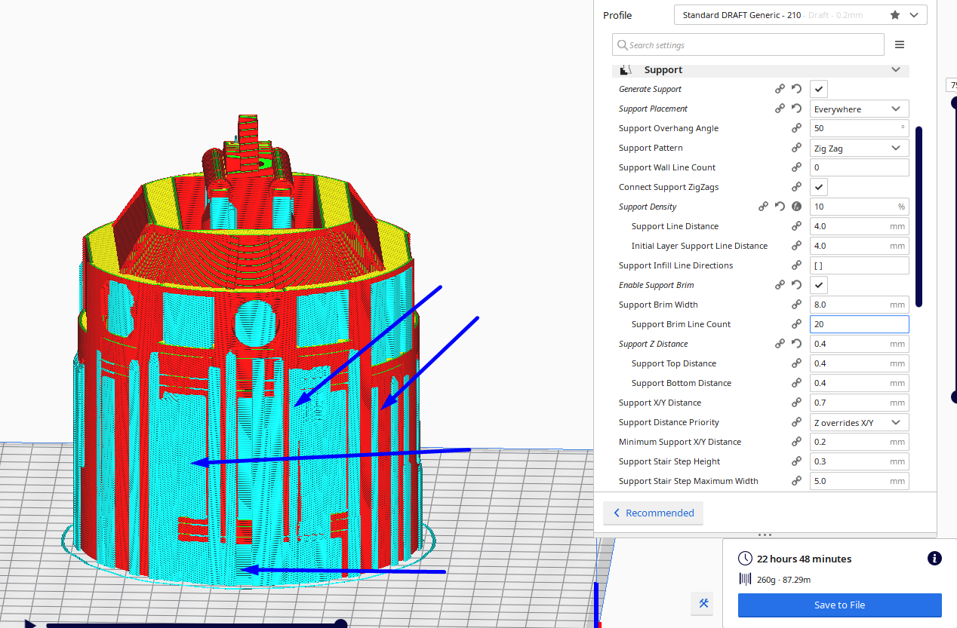
Task: Click link icon beside Support Overhang Angle
Action: pyautogui.click(x=796, y=128)
